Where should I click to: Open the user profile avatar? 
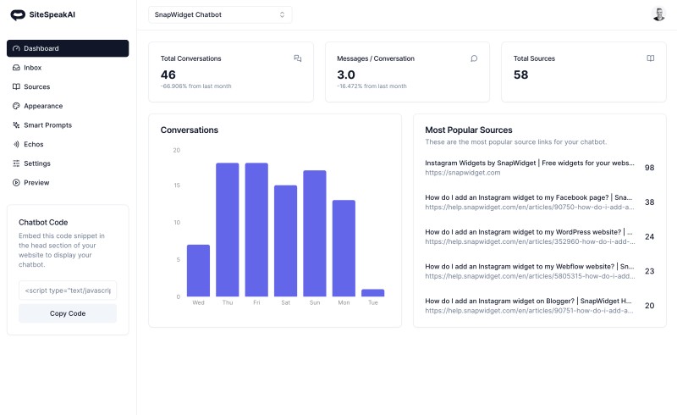tap(658, 14)
